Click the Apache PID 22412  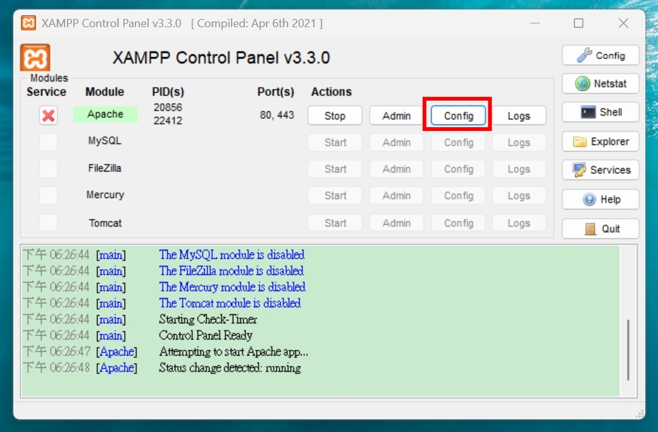tap(168, 121)
